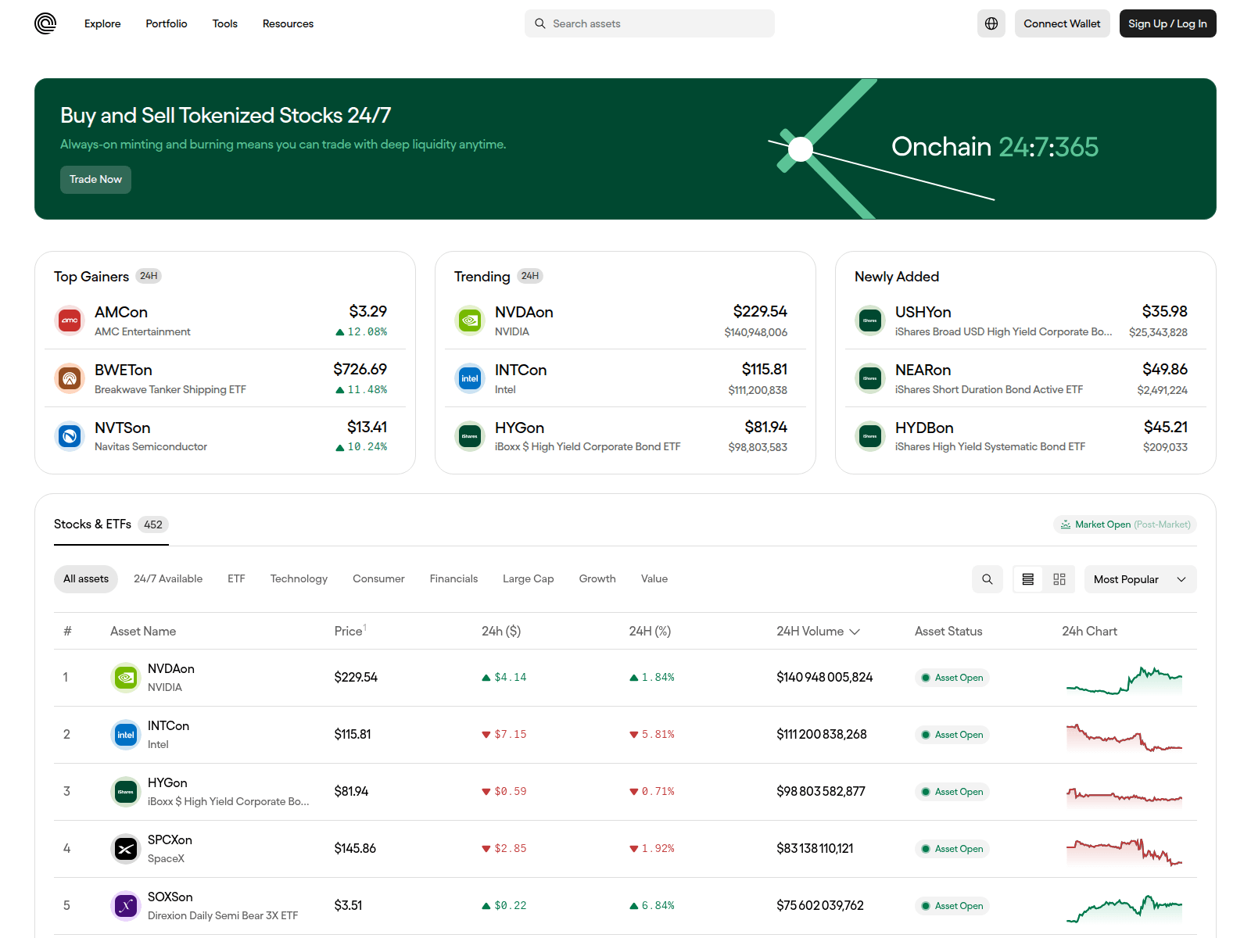Select the All assets filter
The height and width of the screenshot is (938, 1251).
86,579
